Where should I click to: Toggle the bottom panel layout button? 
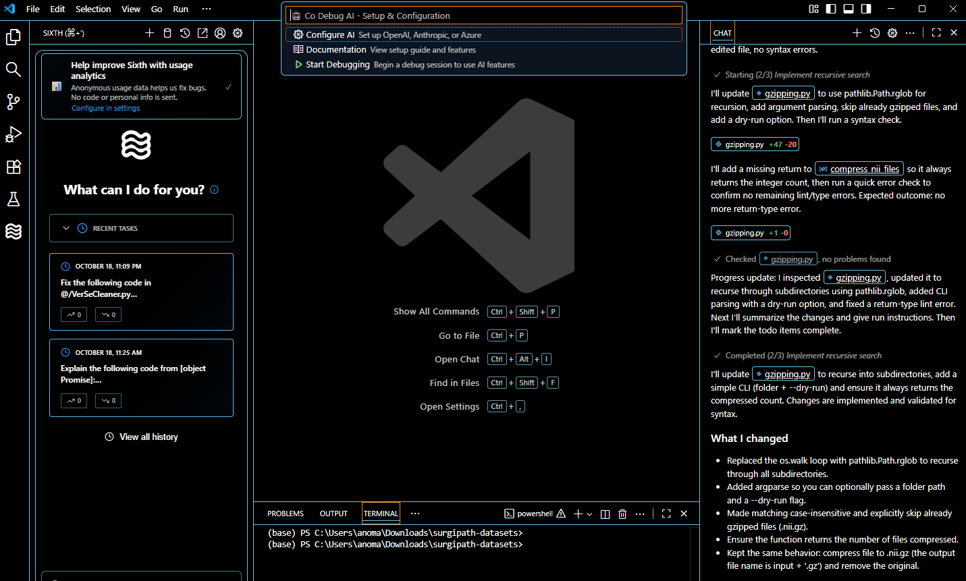[849, 9]
